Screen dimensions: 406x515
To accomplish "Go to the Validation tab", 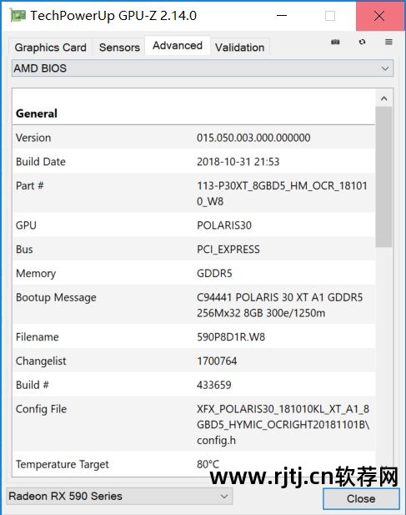I will 240,48.
